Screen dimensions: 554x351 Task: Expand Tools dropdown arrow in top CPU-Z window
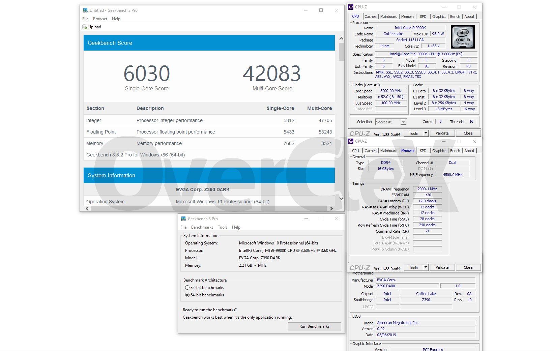click(426, 133)
